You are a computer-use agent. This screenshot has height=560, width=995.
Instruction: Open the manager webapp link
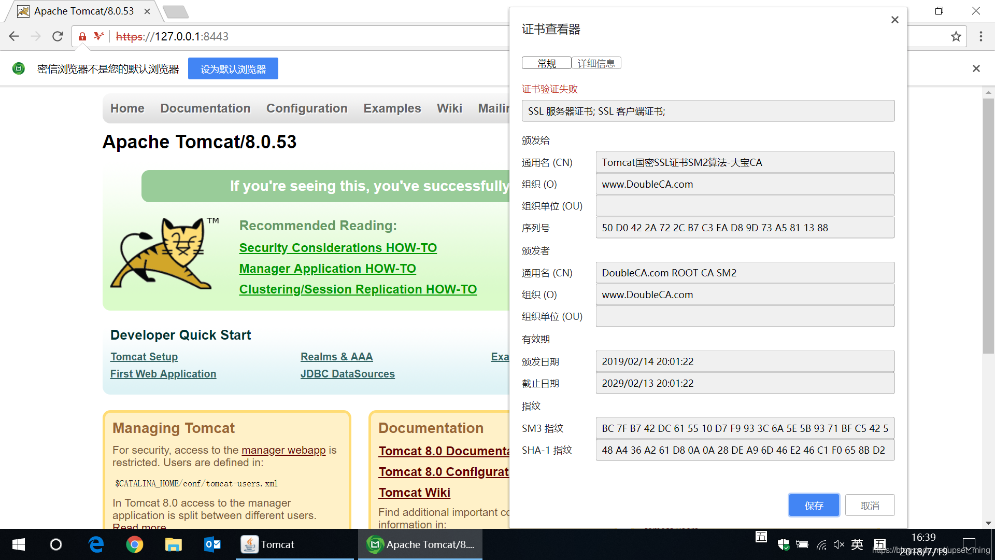tap(283, 450)
